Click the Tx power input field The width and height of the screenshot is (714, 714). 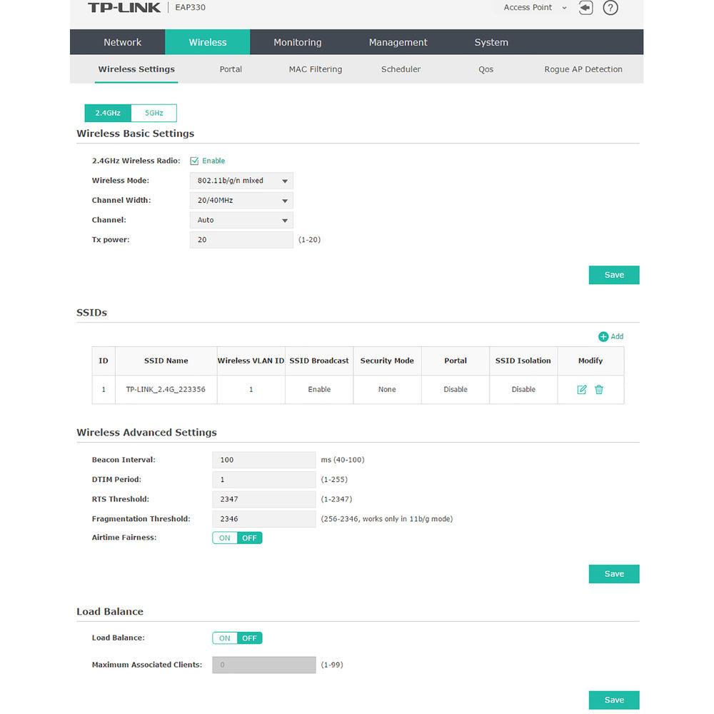point(241,240)
